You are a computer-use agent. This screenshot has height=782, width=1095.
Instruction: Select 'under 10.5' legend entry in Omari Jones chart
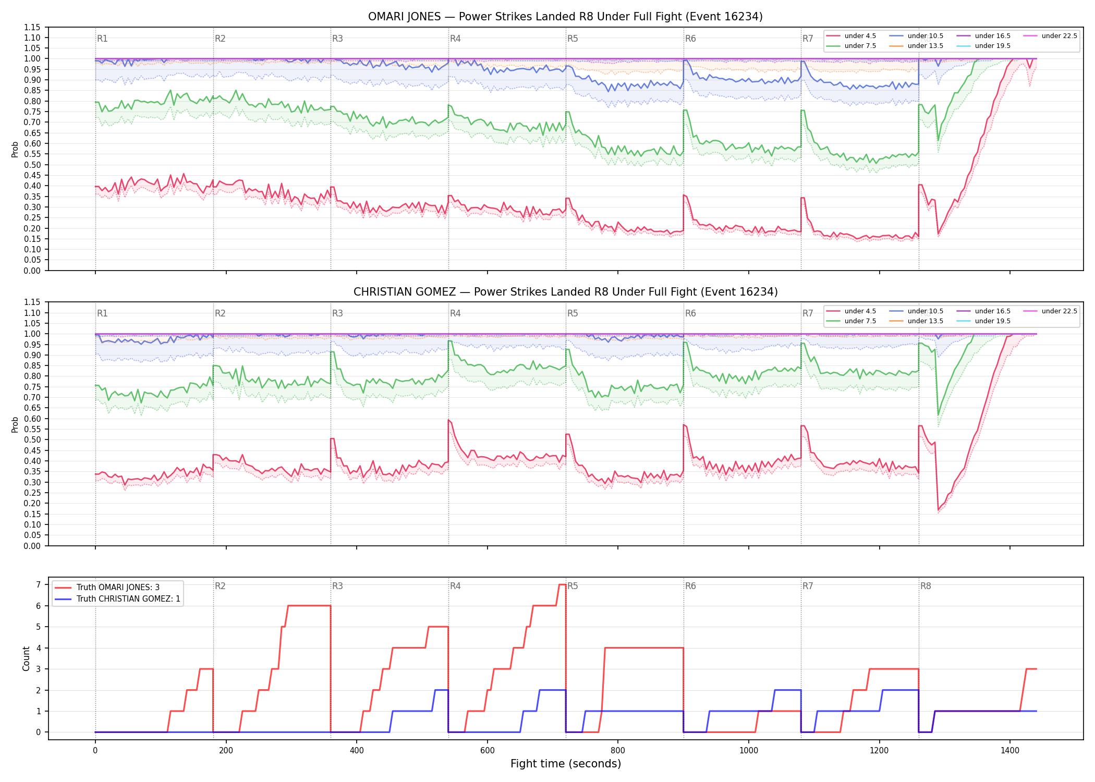[x=916, y=36]
